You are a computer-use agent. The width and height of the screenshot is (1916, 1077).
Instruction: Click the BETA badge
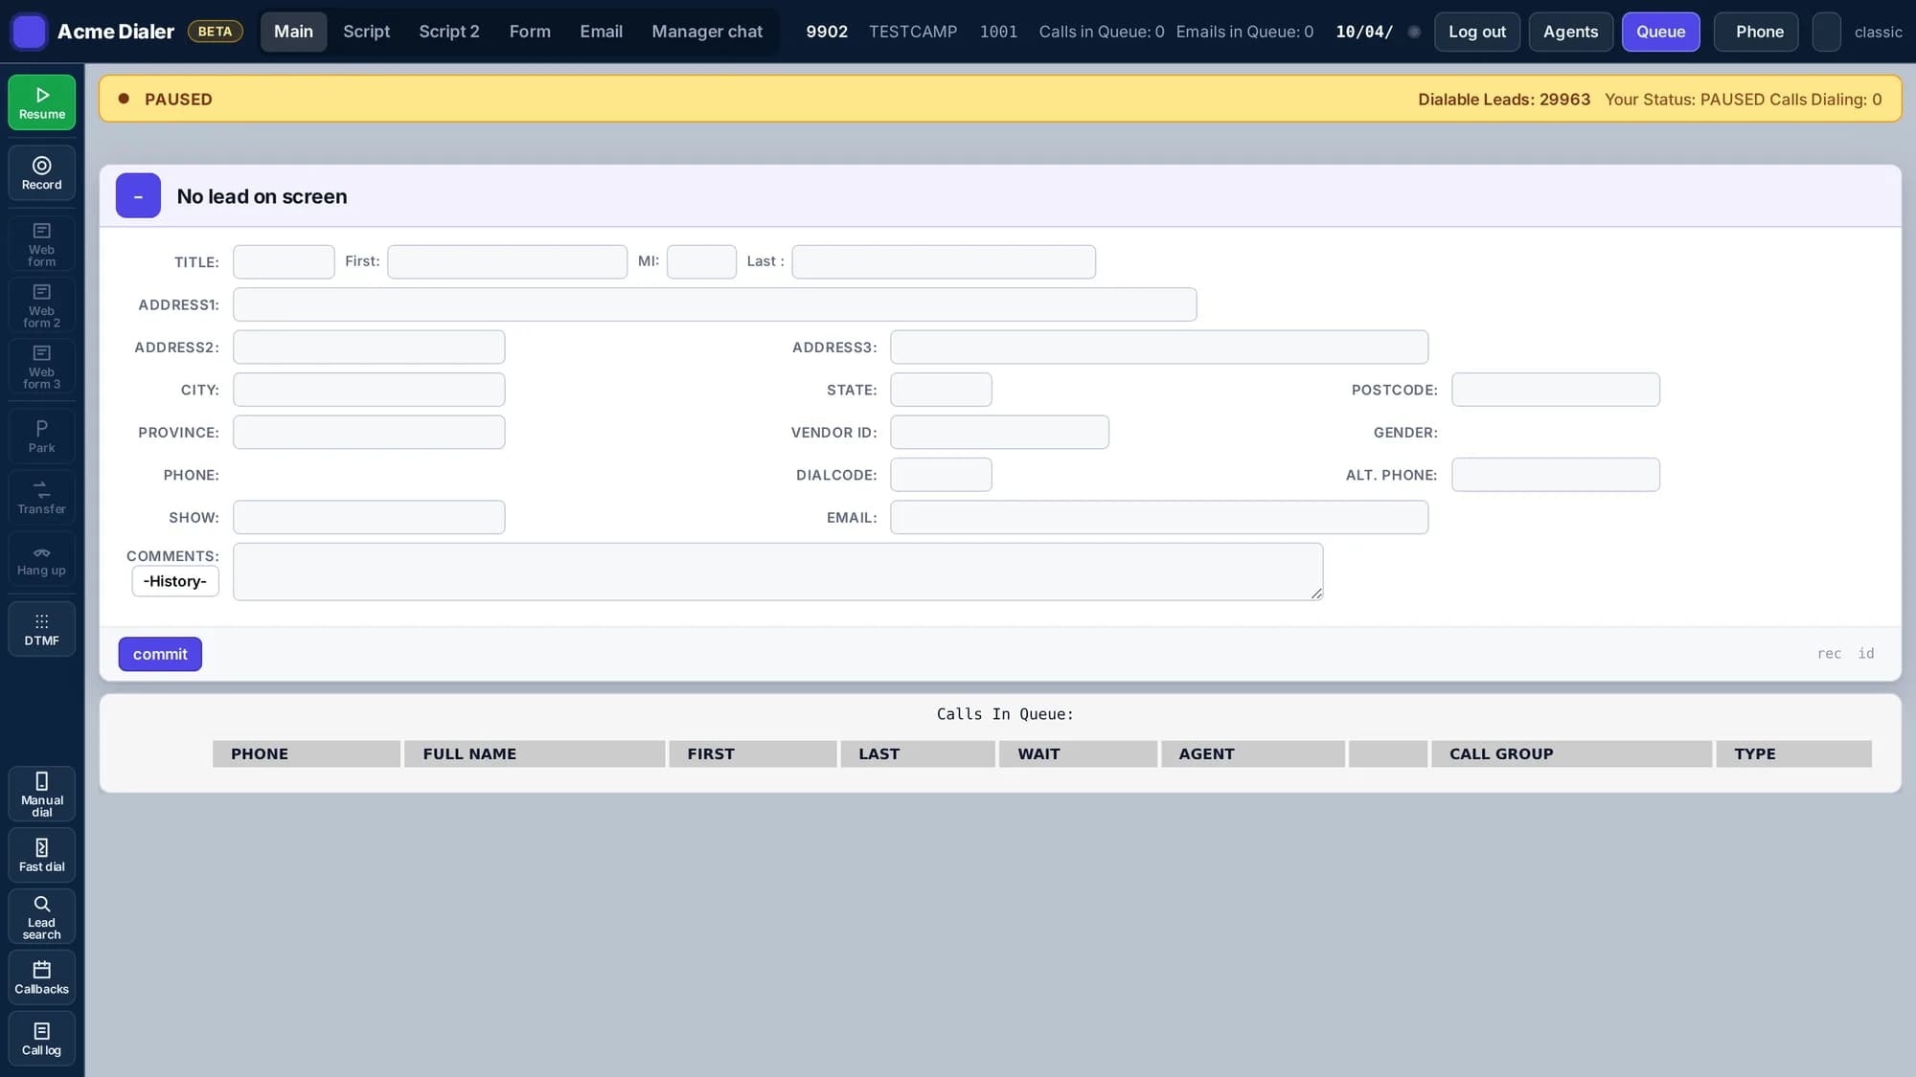(x=215, y=32)
